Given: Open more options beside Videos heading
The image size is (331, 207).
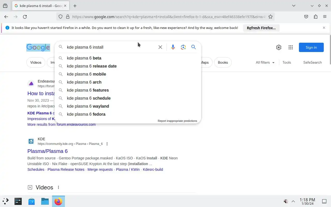Looking at the screenshot, I should click(x=58, y=187).
